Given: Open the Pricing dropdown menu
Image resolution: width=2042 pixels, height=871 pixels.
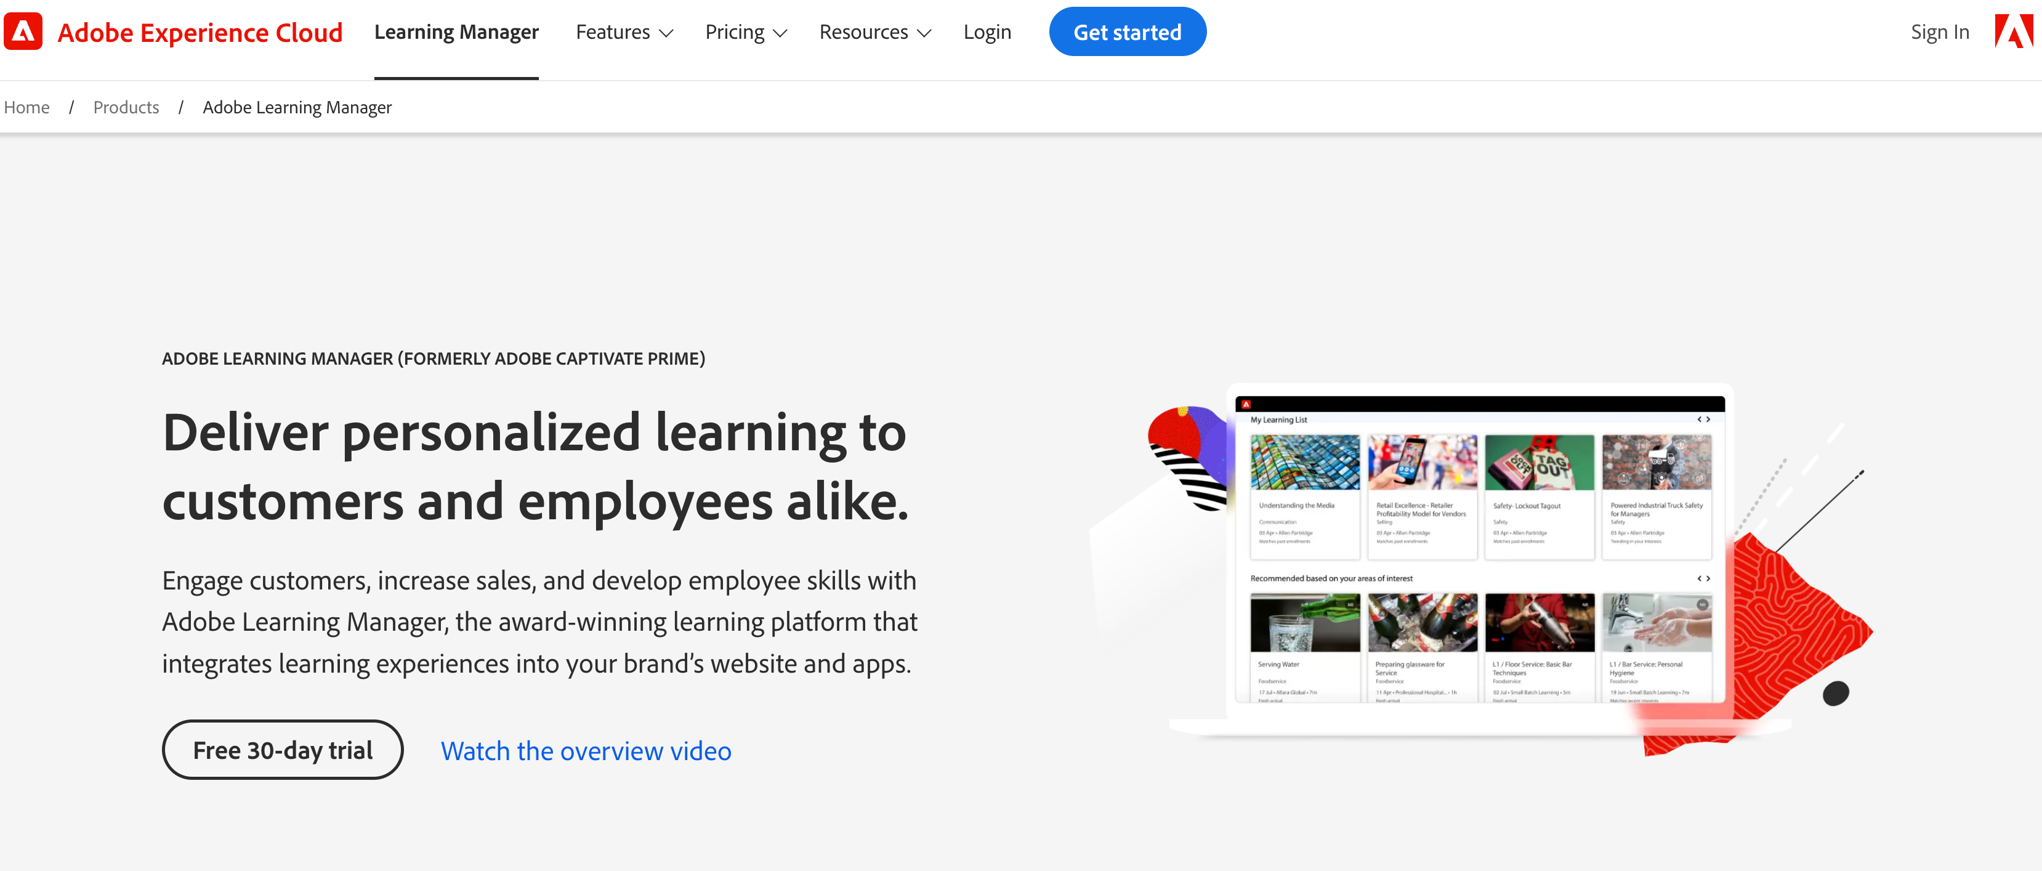Looking at the screenshot, I should 745,32.
